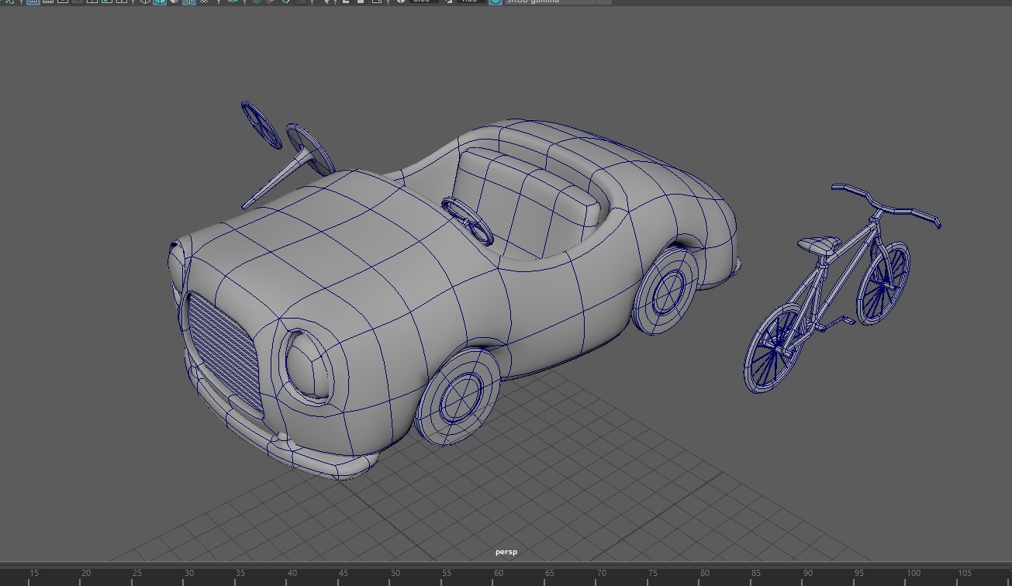Click the use all lights icon
The height and width of the screenshot is (586, 1012).
[x=219, y=2]
